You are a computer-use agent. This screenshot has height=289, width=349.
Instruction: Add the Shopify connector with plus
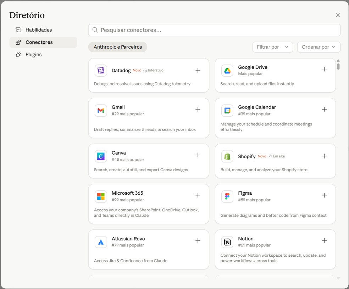[x=325, y=156]
